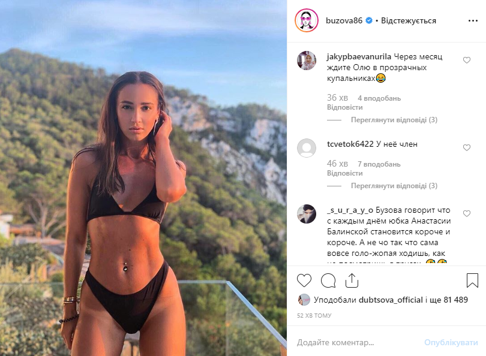486x356 pixels.
Task: Focus the add comment input field
Action: 356,342
